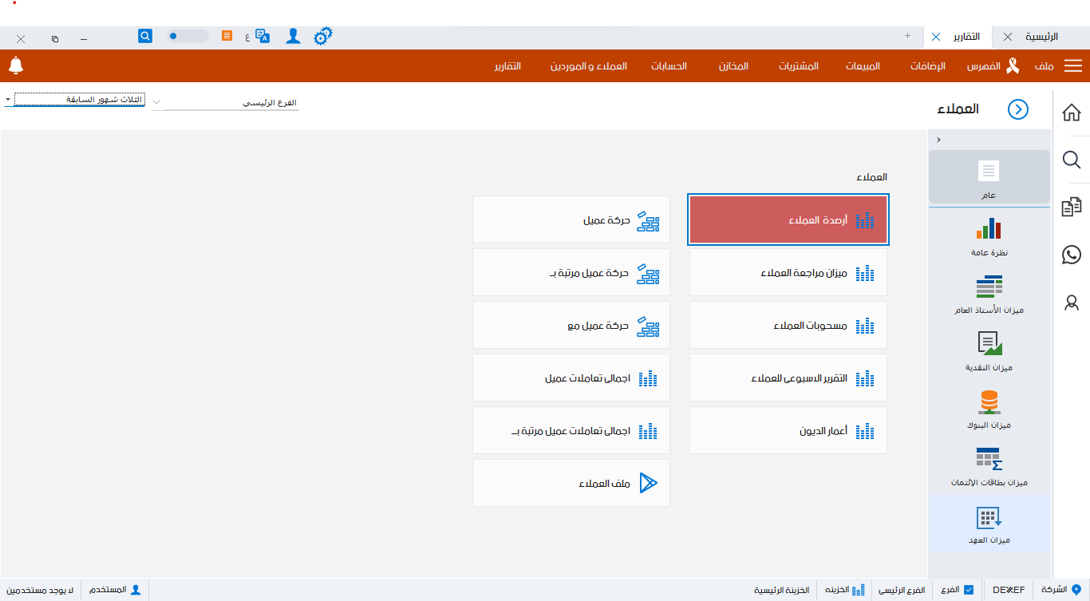The width and height of the screenshot is (1090, 601).
Task: Open the الفهرس menu
Action: click(984, 66)
